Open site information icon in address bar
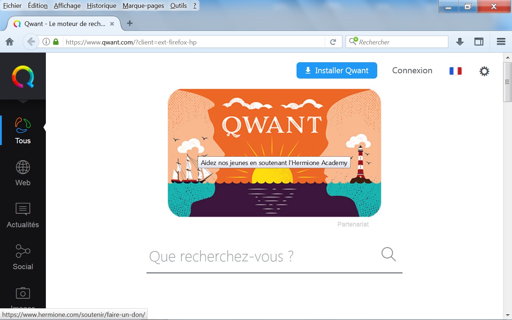The height and width of the screenshot is (320, 512). [x=46, y=42]
